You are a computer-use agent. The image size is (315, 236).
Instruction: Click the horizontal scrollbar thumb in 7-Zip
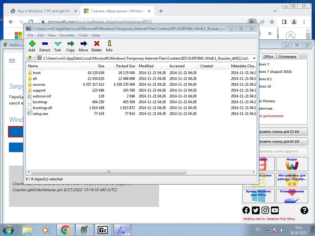(x=109, y=172)
